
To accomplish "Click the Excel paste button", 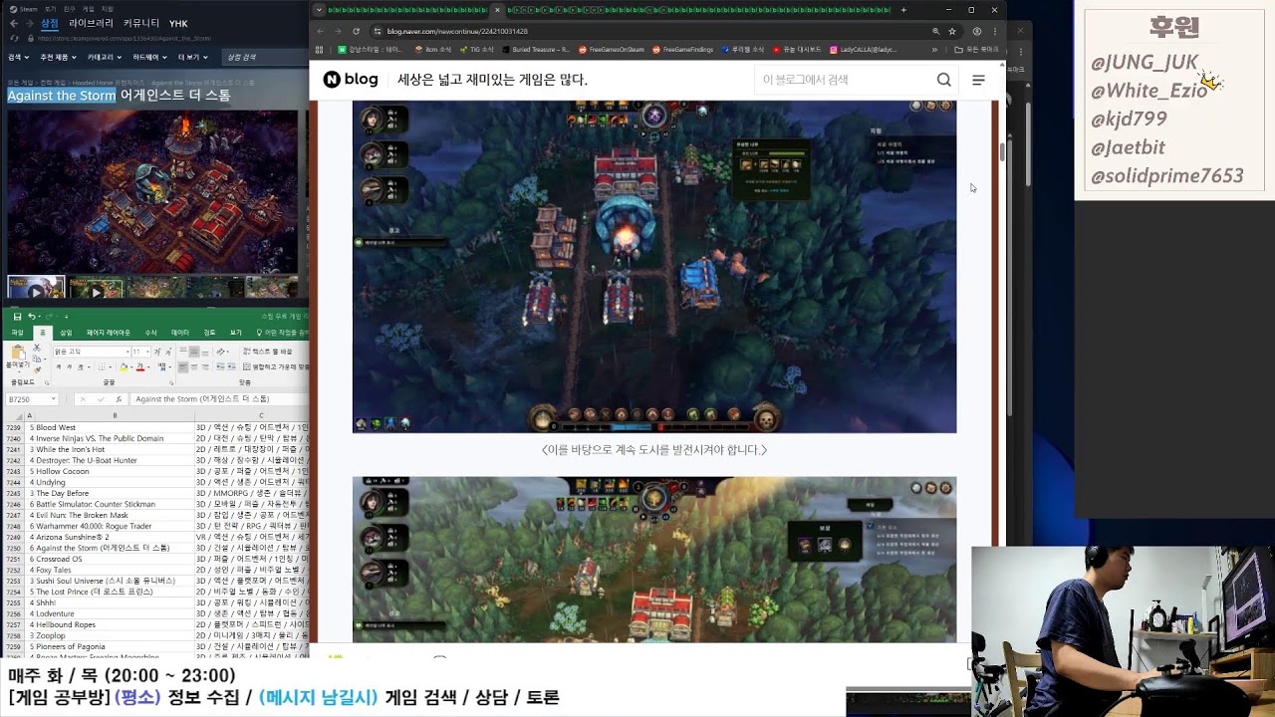I will pos(19,358).
